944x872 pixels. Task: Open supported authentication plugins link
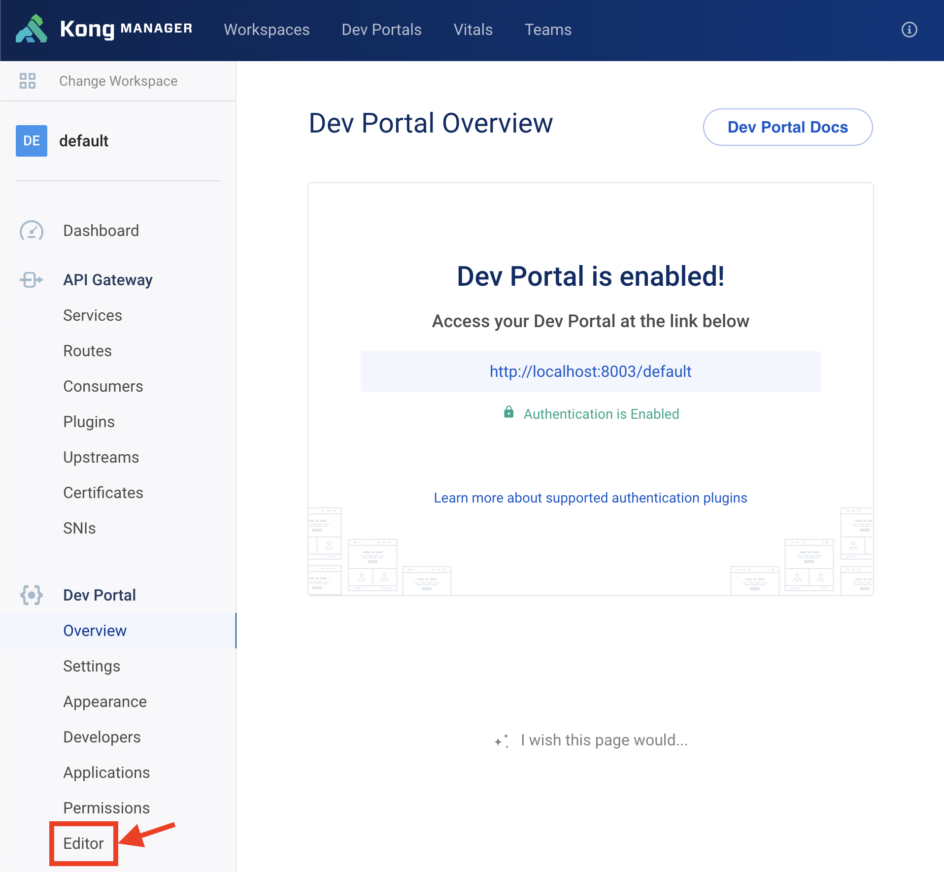click(590, 498)
